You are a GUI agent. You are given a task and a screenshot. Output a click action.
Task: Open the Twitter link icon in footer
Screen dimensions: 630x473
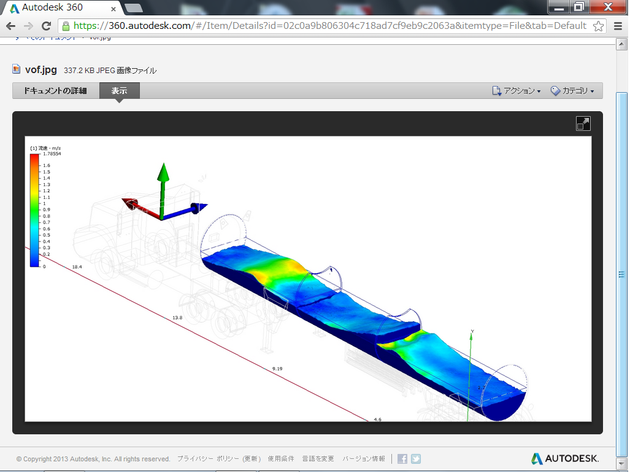click(x=416, y=459)
